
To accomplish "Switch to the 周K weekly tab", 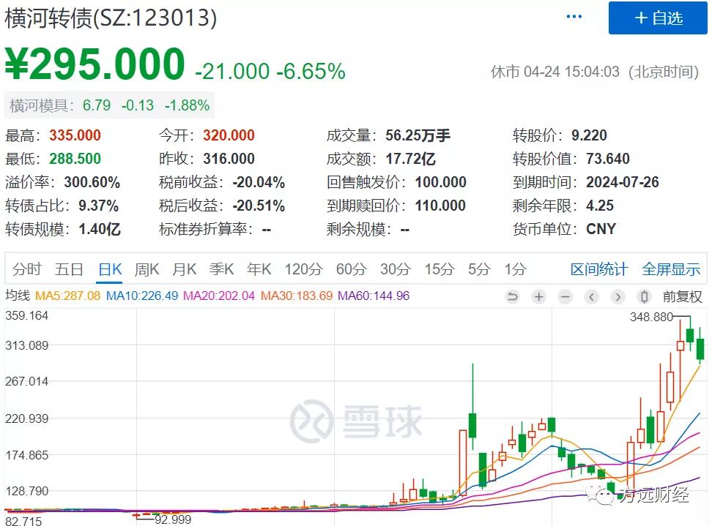I will (x=147, y=269).
